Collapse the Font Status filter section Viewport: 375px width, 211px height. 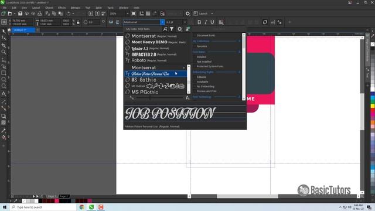pos(239,52)
